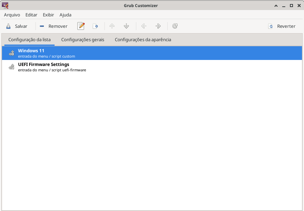Open Configurações da aparência tab
This screenshot has width=304, height=211.
point(143,40)
